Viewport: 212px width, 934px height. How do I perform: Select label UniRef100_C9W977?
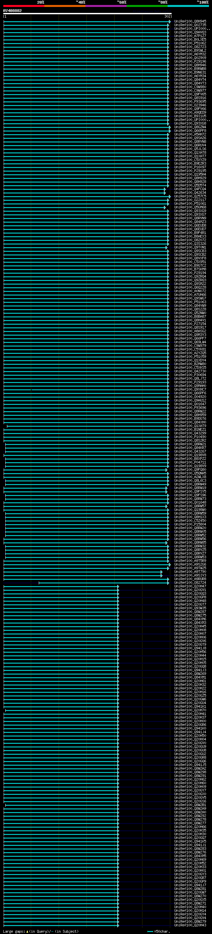(x=190, y=91)
